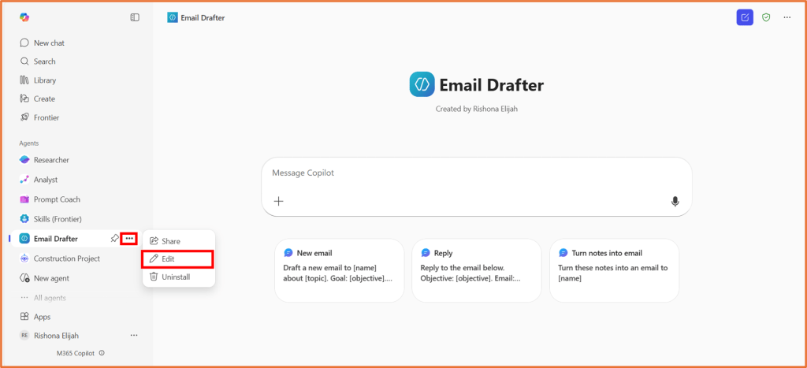Image resolution: width=807 pixels, height=368 pixels.
Task: Choose Edit from the context menu
Action: [x=177, y=259]
